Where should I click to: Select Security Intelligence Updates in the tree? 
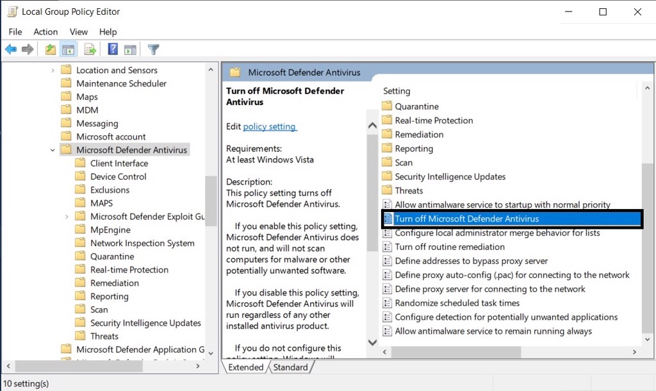point(145,323)
